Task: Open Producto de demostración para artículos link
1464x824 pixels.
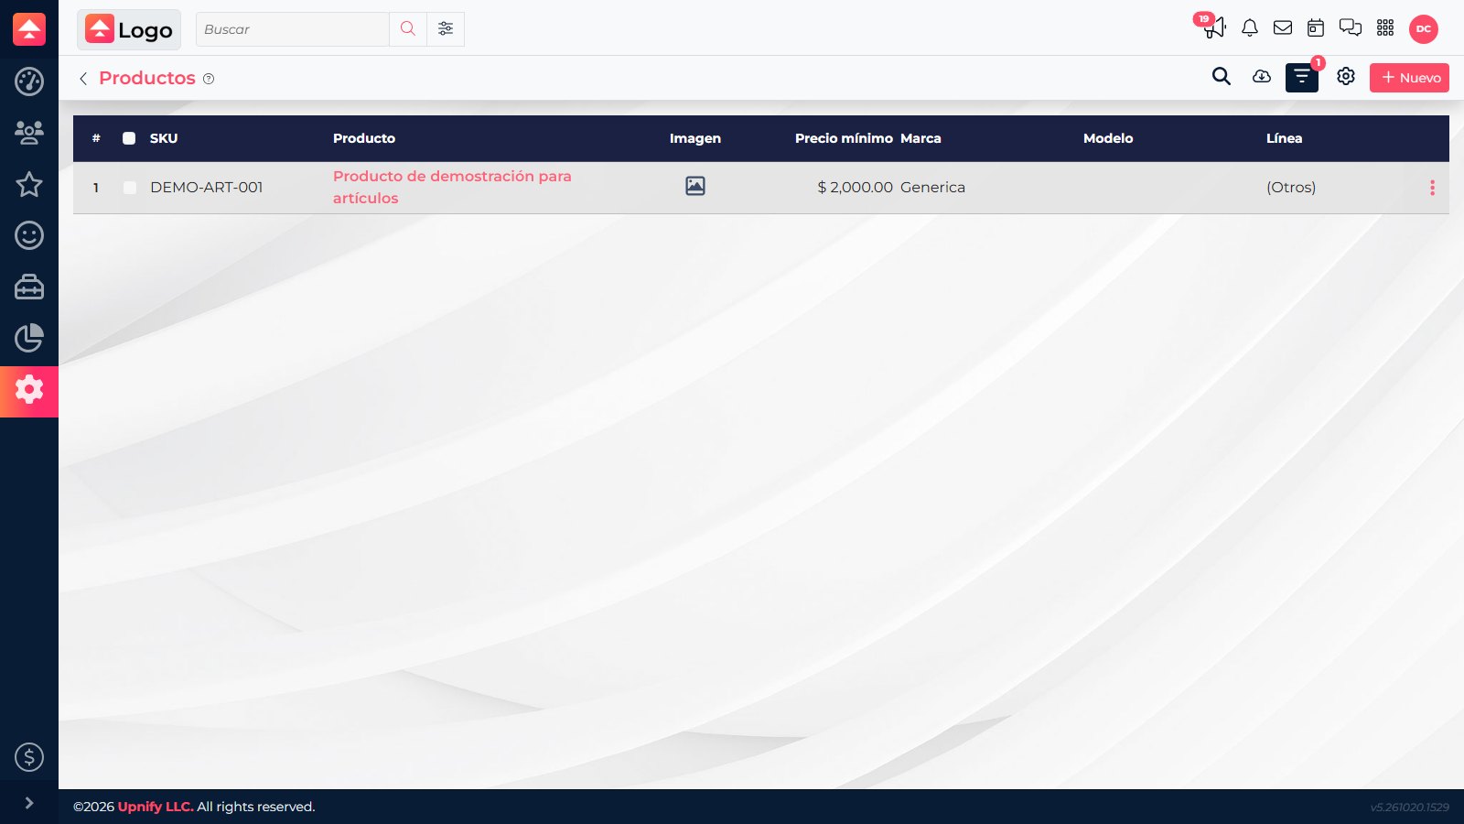Action: [452, 187]
